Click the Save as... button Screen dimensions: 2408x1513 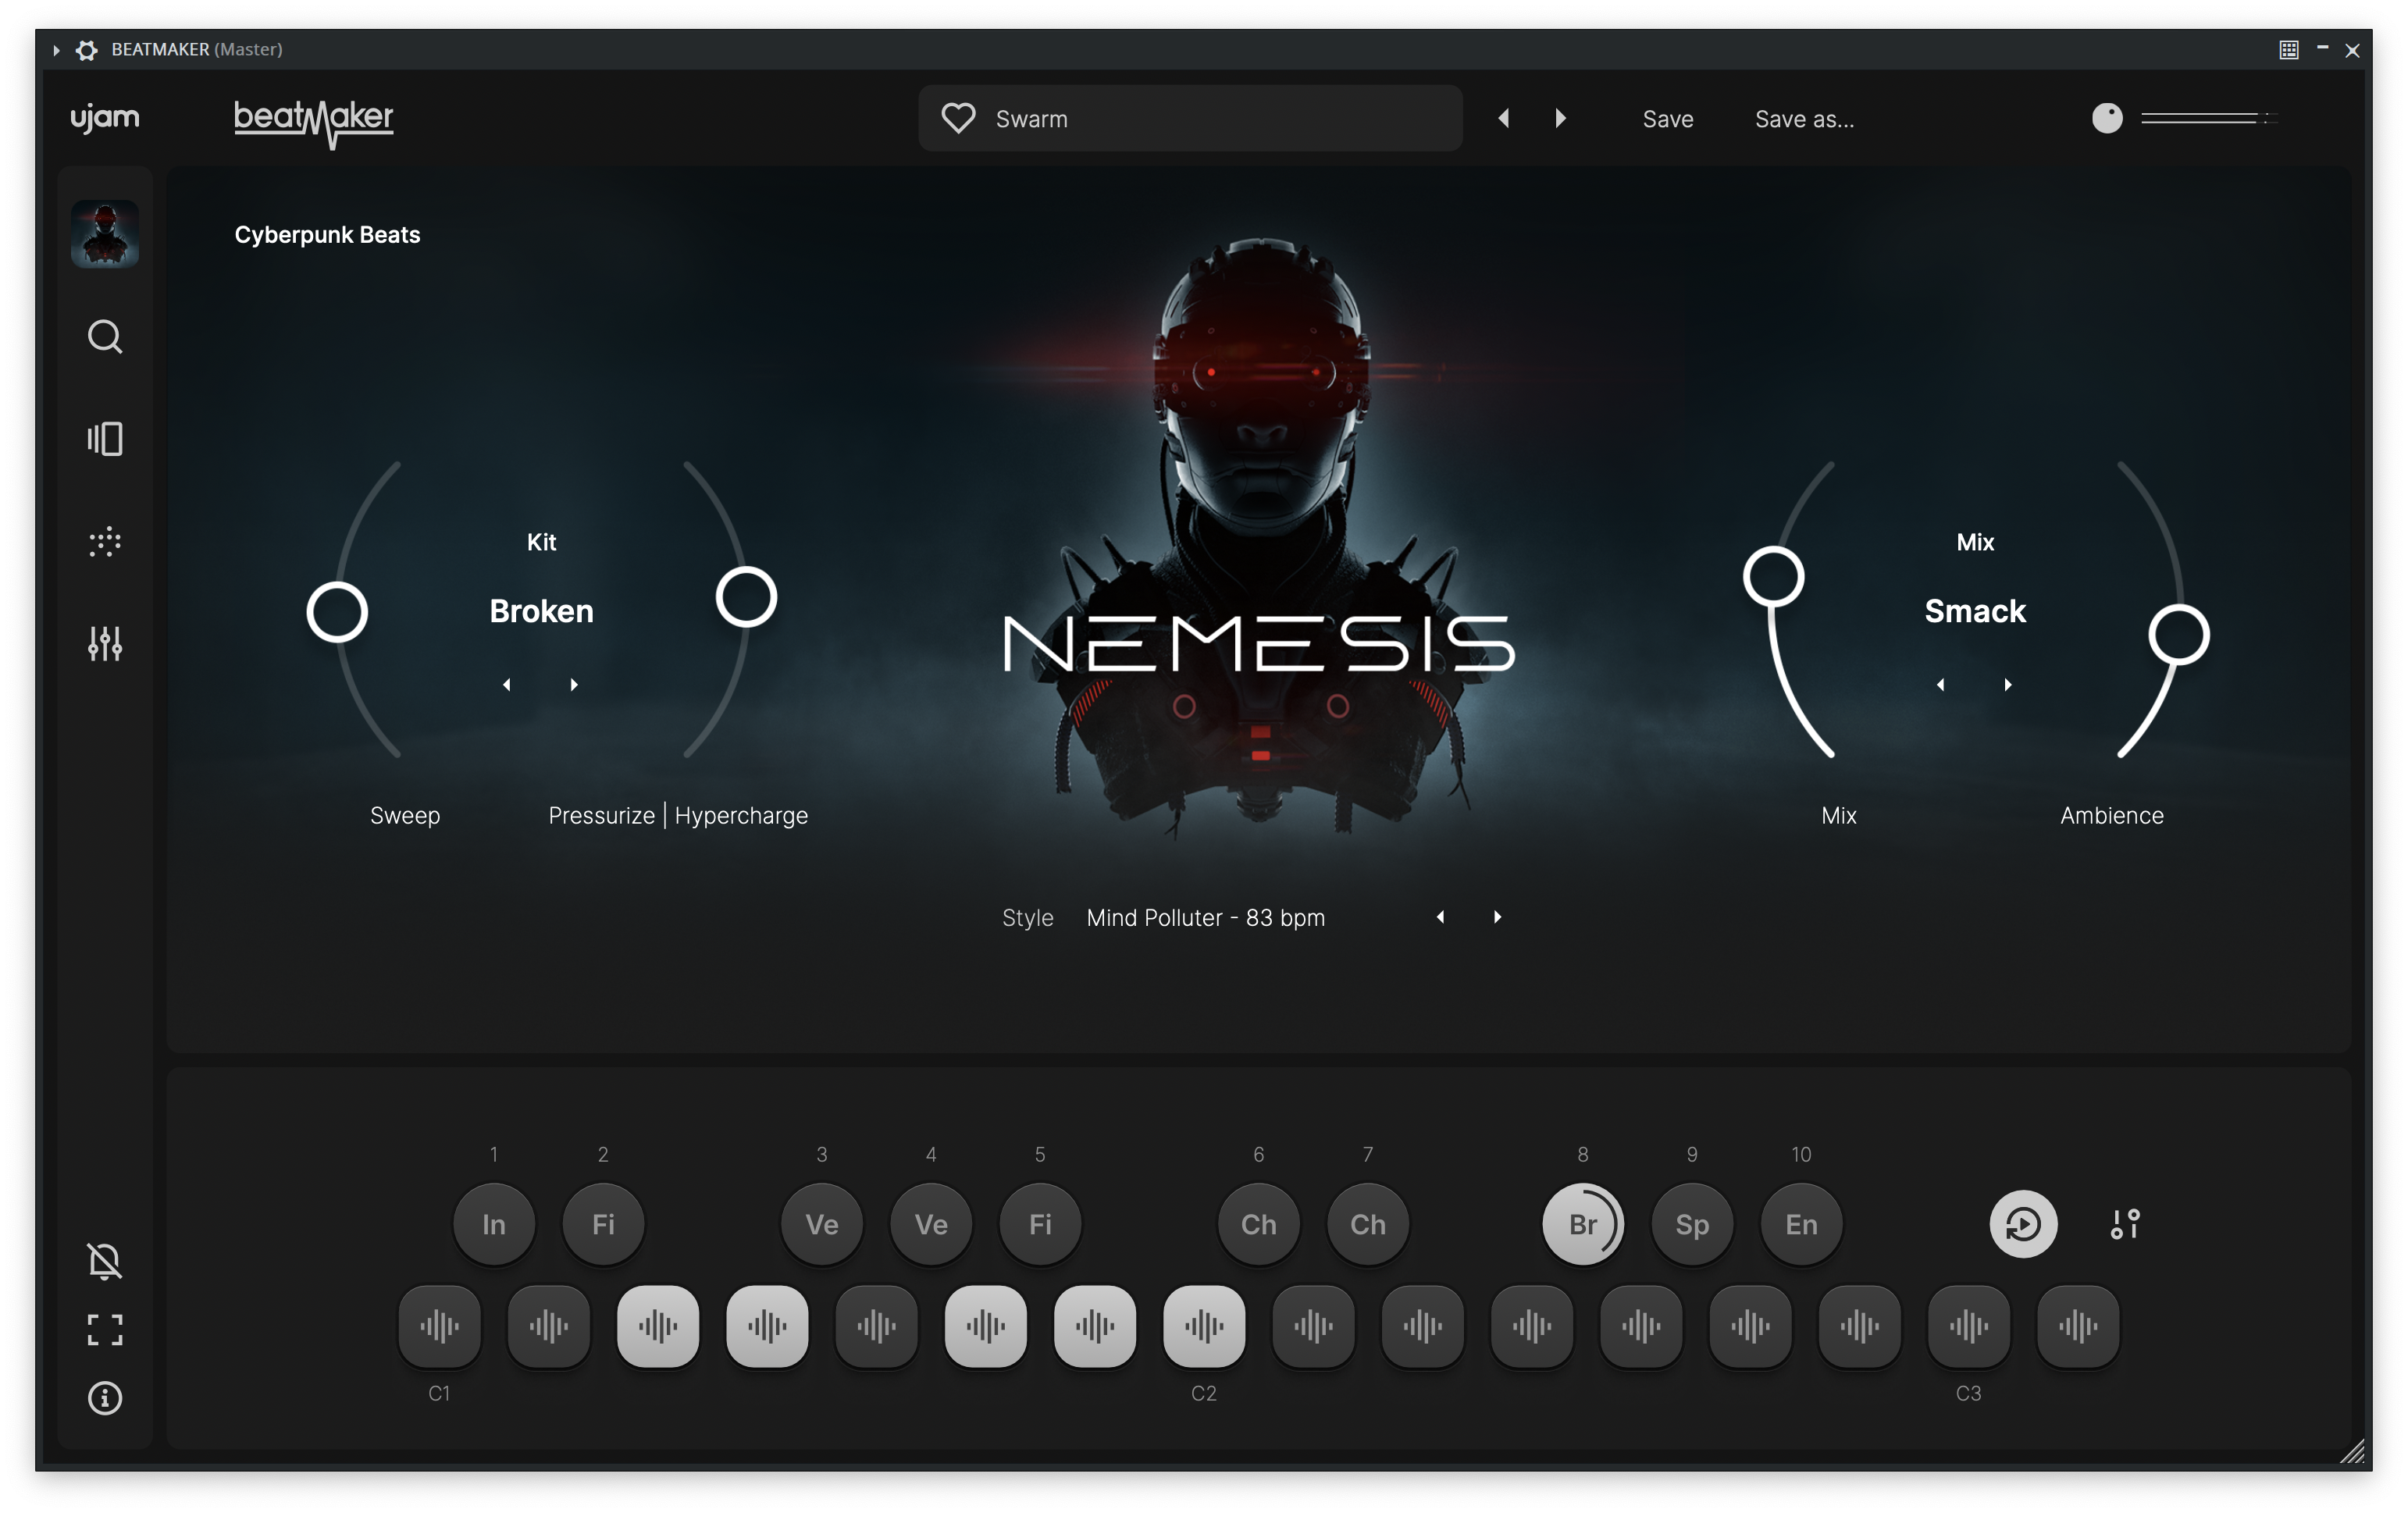point(1805,119)
